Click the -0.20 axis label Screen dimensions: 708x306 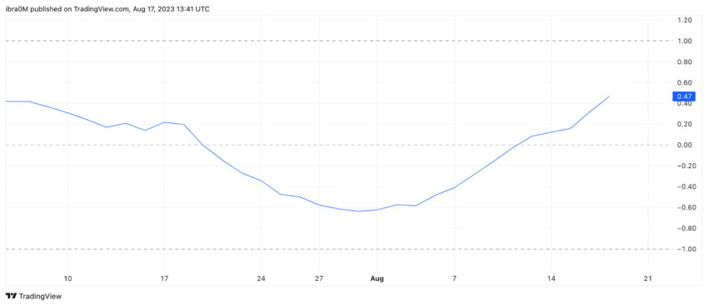tap(683, 165)
